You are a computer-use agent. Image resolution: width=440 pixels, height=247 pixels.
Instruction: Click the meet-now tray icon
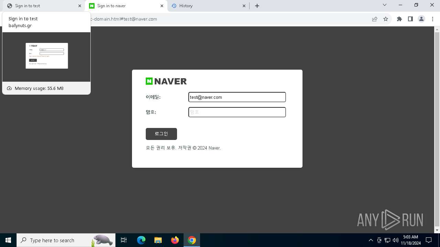point(379,240)
